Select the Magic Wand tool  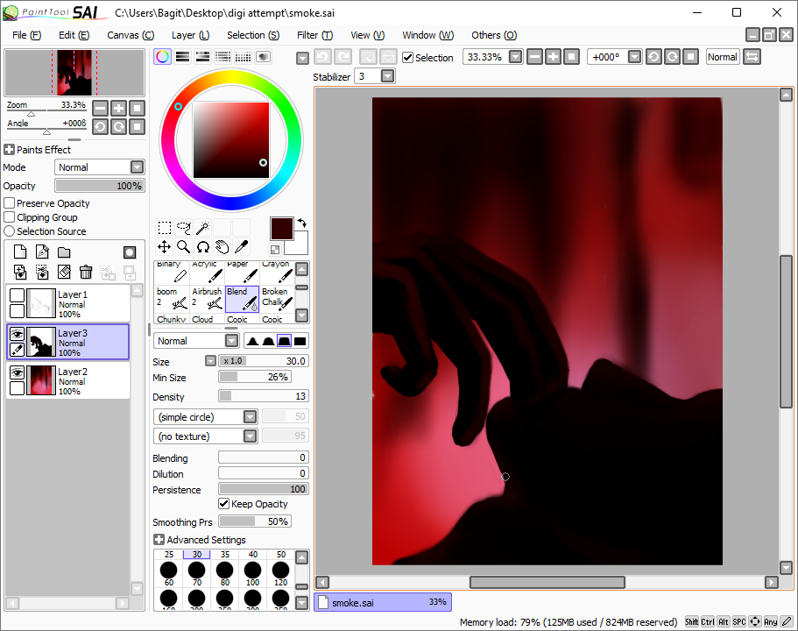click(202, 227)
